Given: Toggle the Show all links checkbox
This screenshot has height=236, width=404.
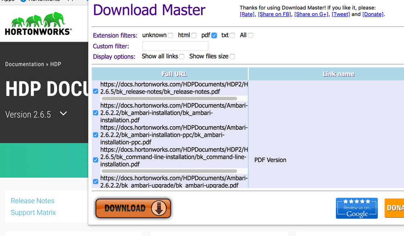Looking at the screenshot, I should pyautogui.click(x=182, y=57).
